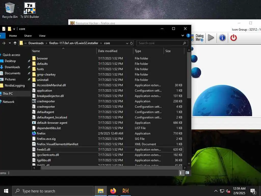261x196 pixels.
Task: Click the Dialog Merge toolbar icon in Resource Hacker
Action: 198,38
